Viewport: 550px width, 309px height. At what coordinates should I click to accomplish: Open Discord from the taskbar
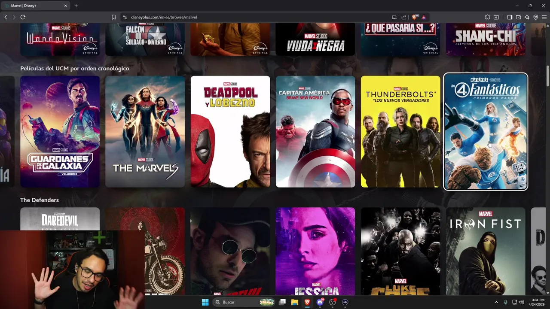click(x=320, y=302)
